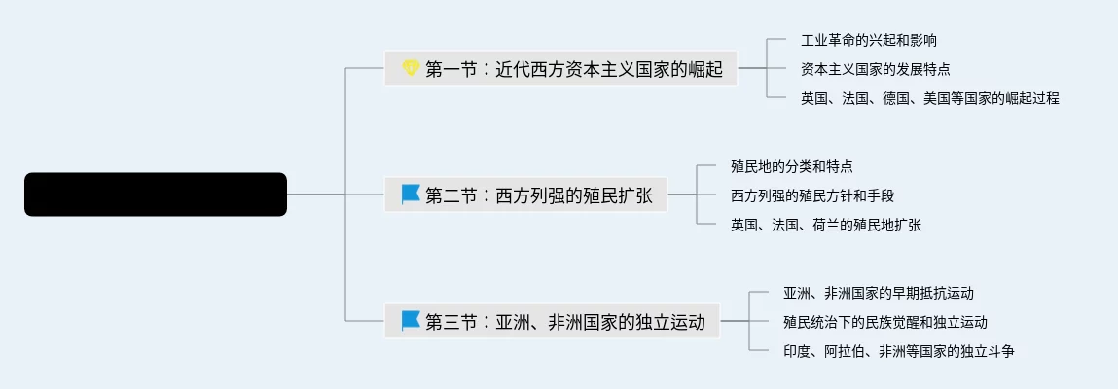Select subtopic 印度、阿拉伯、非洲等国家的独立斗争
Screen dimensions: 1118x389
[x=898, y=351]
